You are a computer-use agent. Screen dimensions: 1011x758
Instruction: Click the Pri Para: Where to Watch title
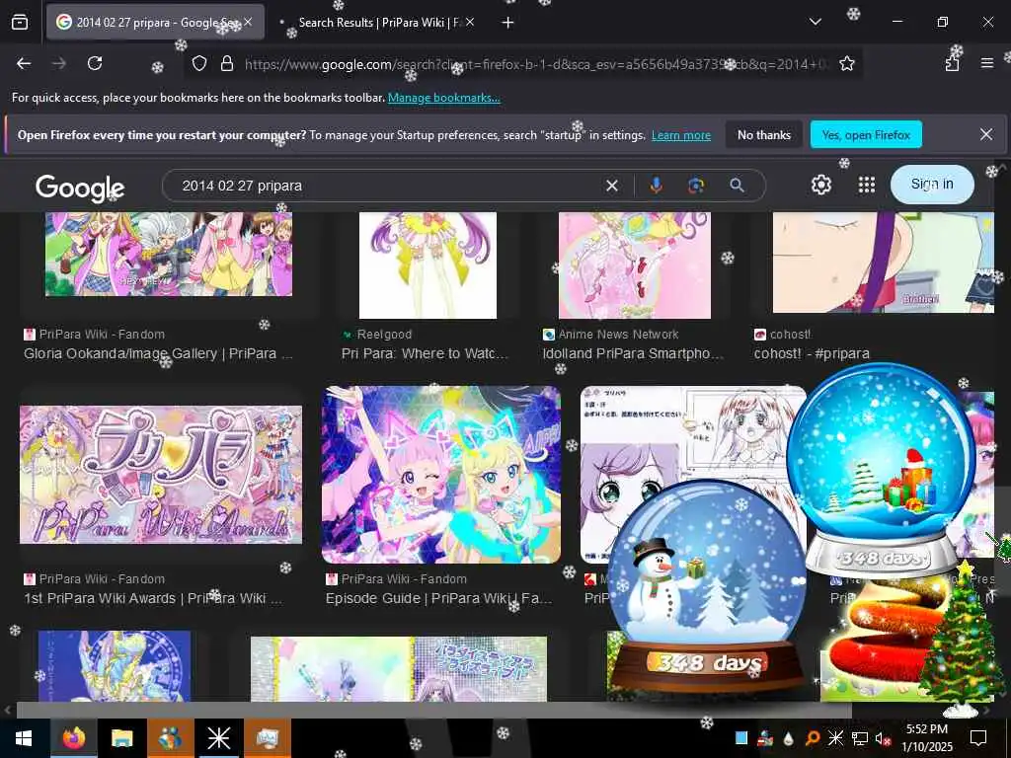click(x=425, y=353)
